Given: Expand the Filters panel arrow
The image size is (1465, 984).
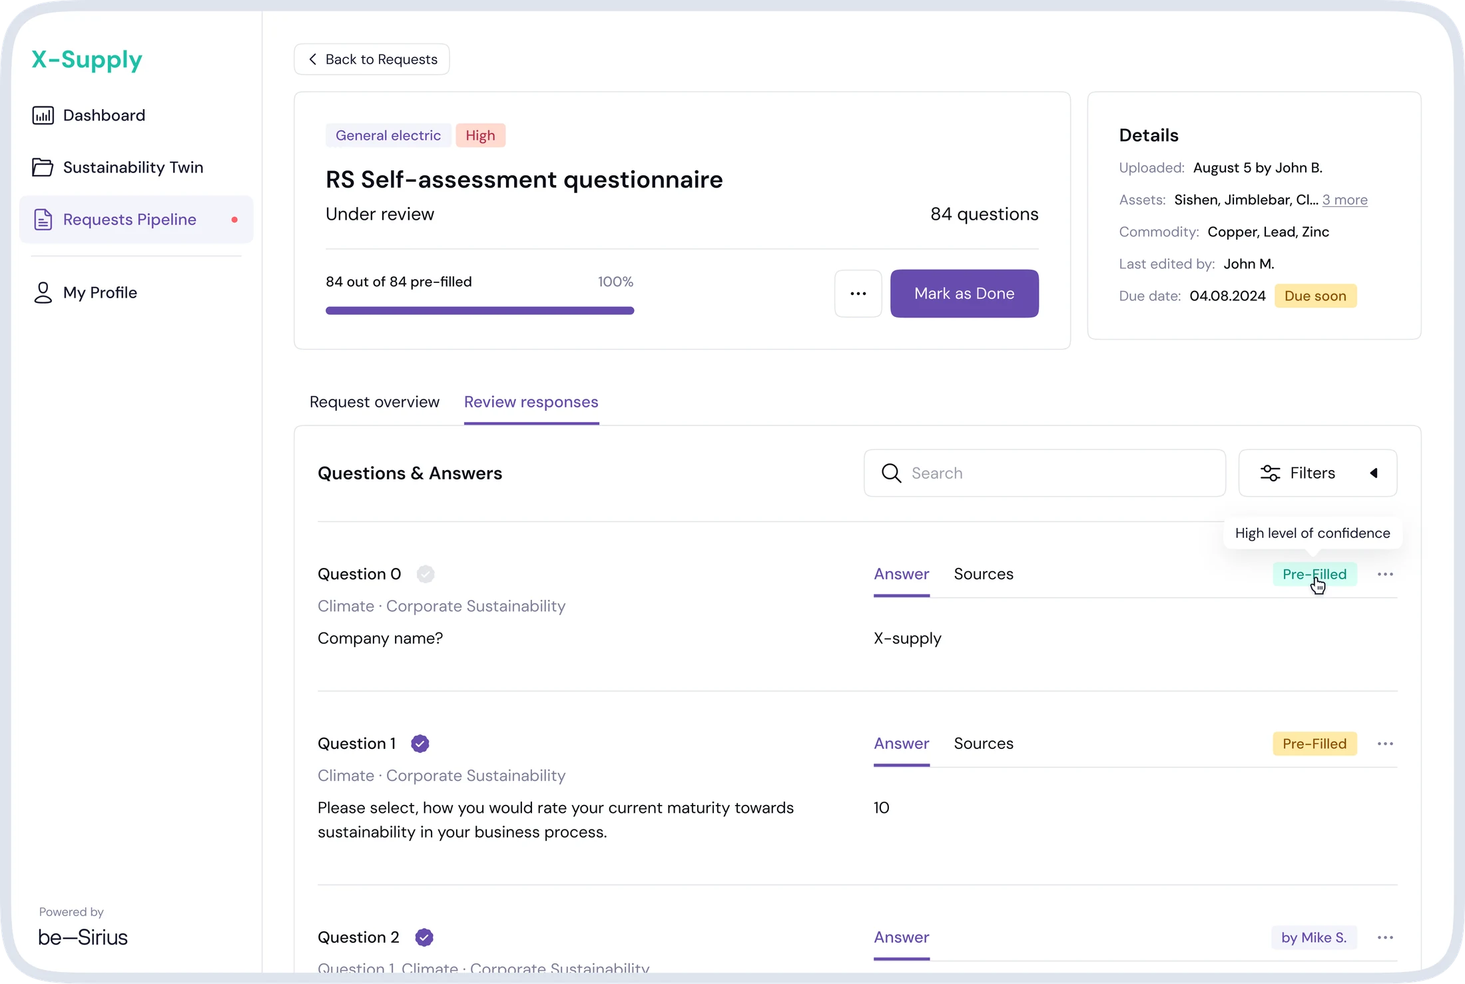Looking at the screenshot, I should click(x=1374, y=473).
